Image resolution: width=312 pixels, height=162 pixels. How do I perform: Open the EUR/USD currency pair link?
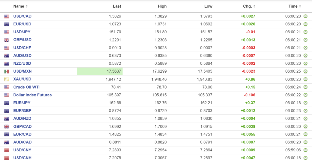click(22, 24)
